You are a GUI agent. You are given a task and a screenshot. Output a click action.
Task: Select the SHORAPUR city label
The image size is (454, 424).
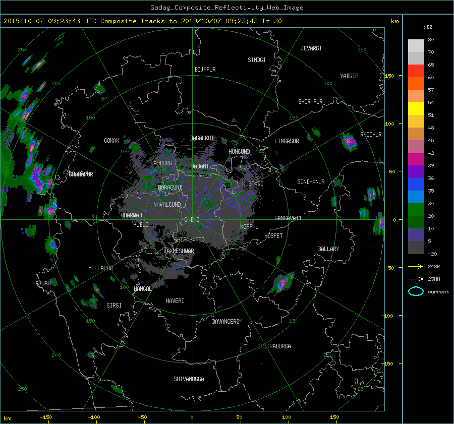click(310, 102)
